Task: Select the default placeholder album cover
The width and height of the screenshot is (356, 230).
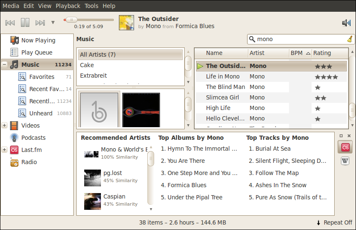Action: click(99, 110)
